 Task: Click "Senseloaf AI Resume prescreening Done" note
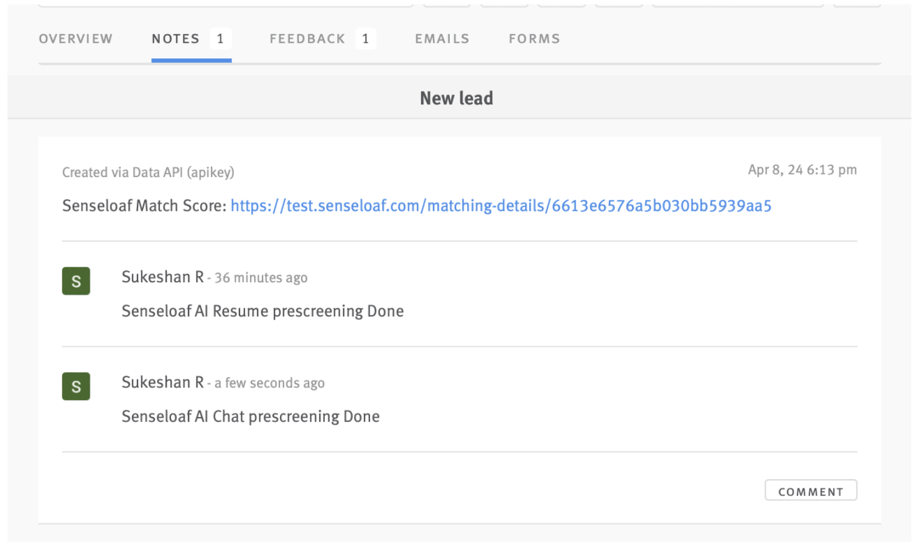pos(263,311)
